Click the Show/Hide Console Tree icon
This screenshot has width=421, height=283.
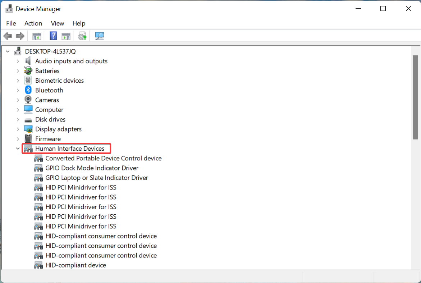pyautogui.click(x=36, y=36)
